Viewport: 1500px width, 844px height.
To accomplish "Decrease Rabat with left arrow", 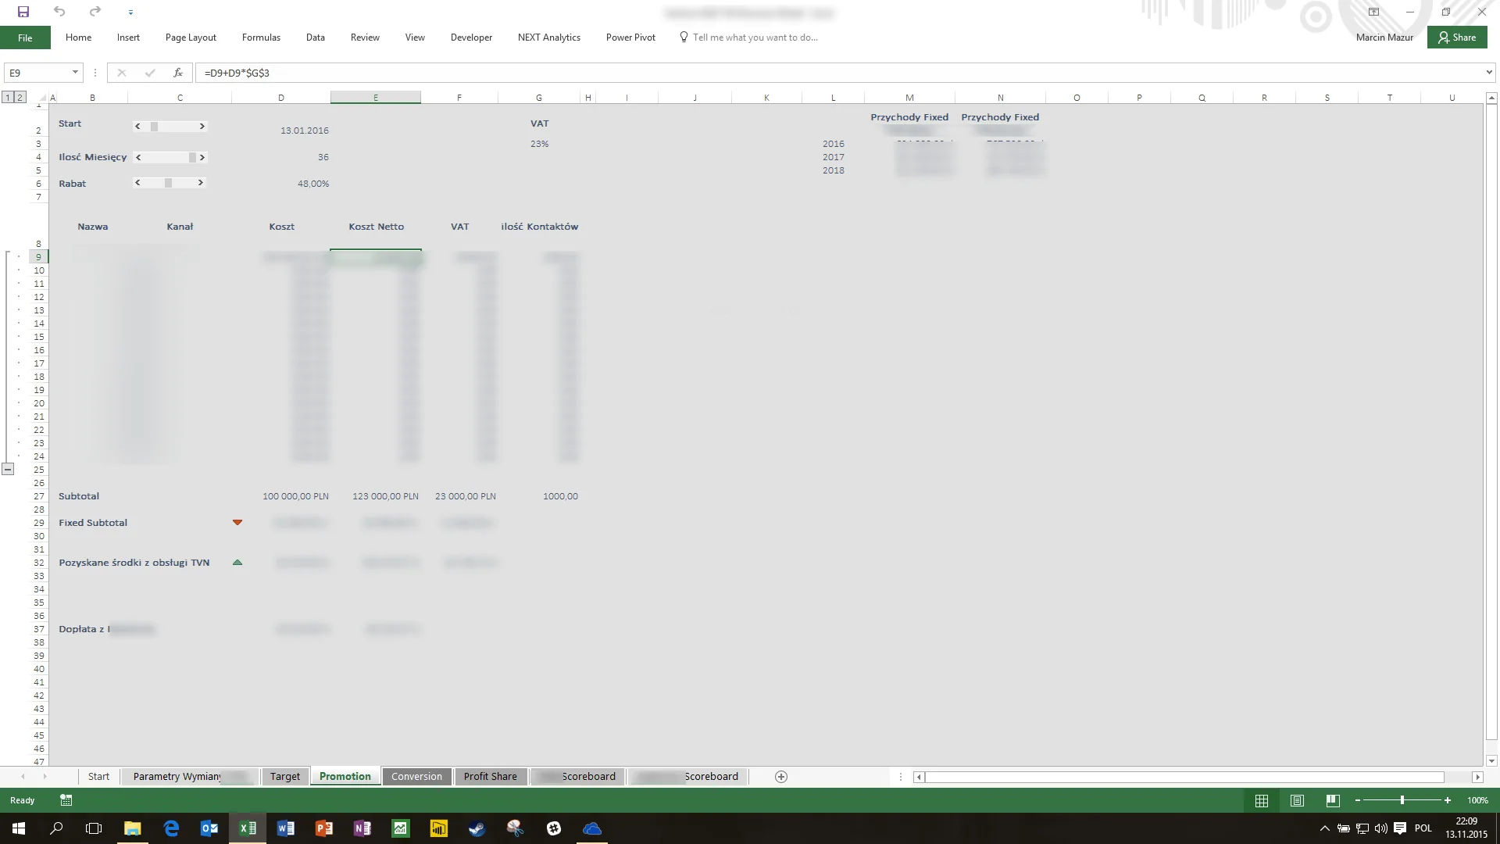I will click(137, 183).
